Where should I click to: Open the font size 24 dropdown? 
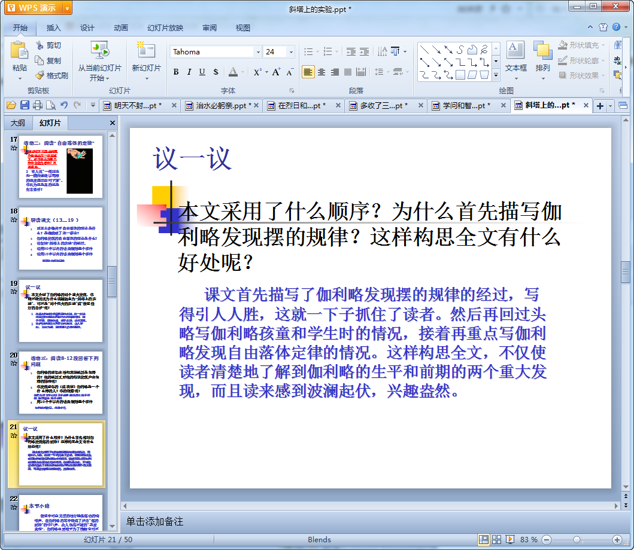pyautogui.click(x=291, y=51)
